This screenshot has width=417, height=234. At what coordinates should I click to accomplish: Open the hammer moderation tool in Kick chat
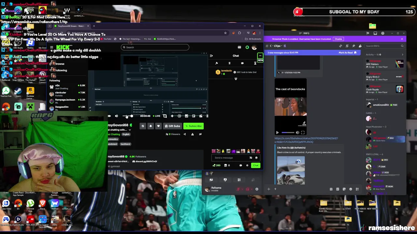[x=216, y=63]
